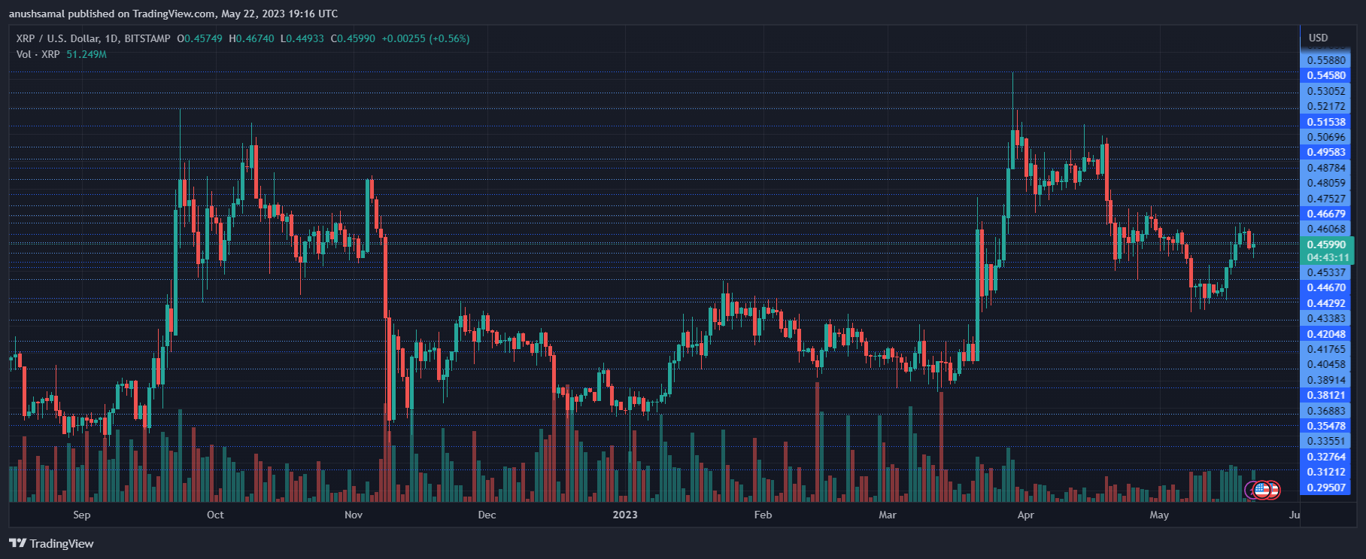Select the 0.51538 highlighted price level label

pos(1325,122)
